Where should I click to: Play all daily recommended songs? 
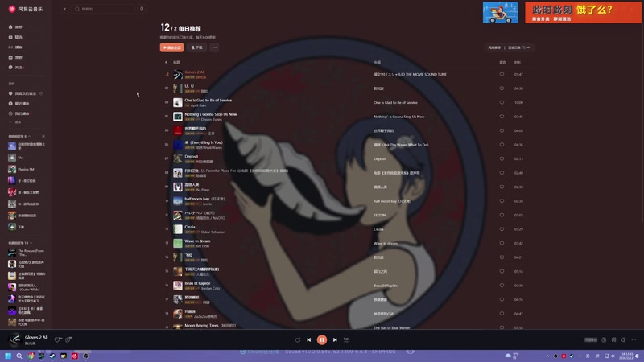pos(171,47)
